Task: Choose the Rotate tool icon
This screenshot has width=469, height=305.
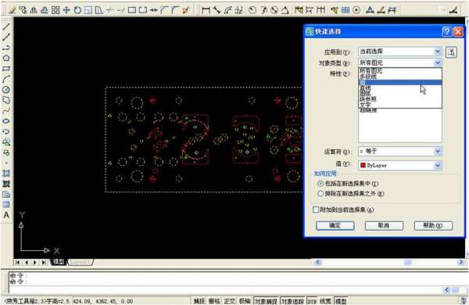Action: pos(77,10)
